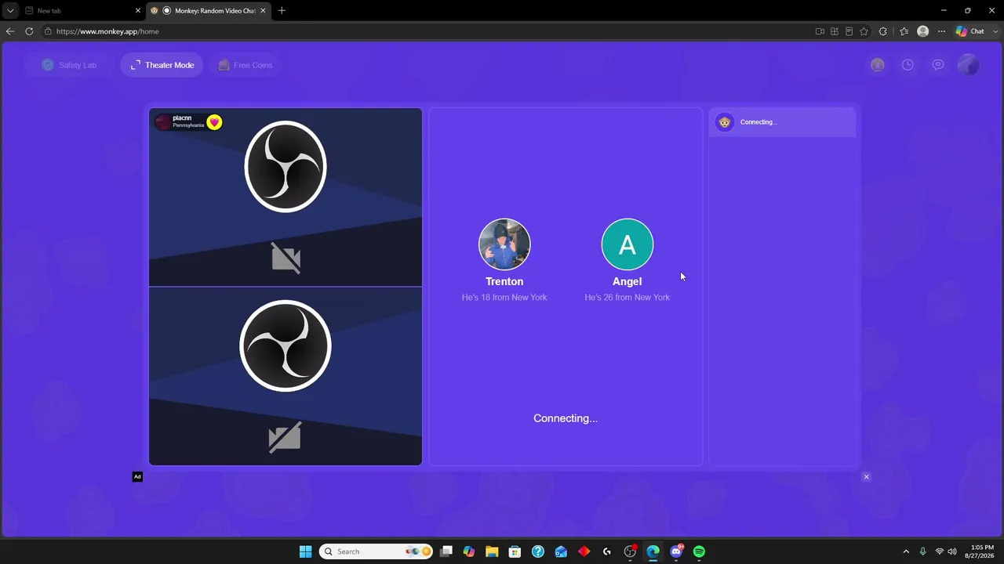Close the ad banner with the X

(x=866, y=476)
